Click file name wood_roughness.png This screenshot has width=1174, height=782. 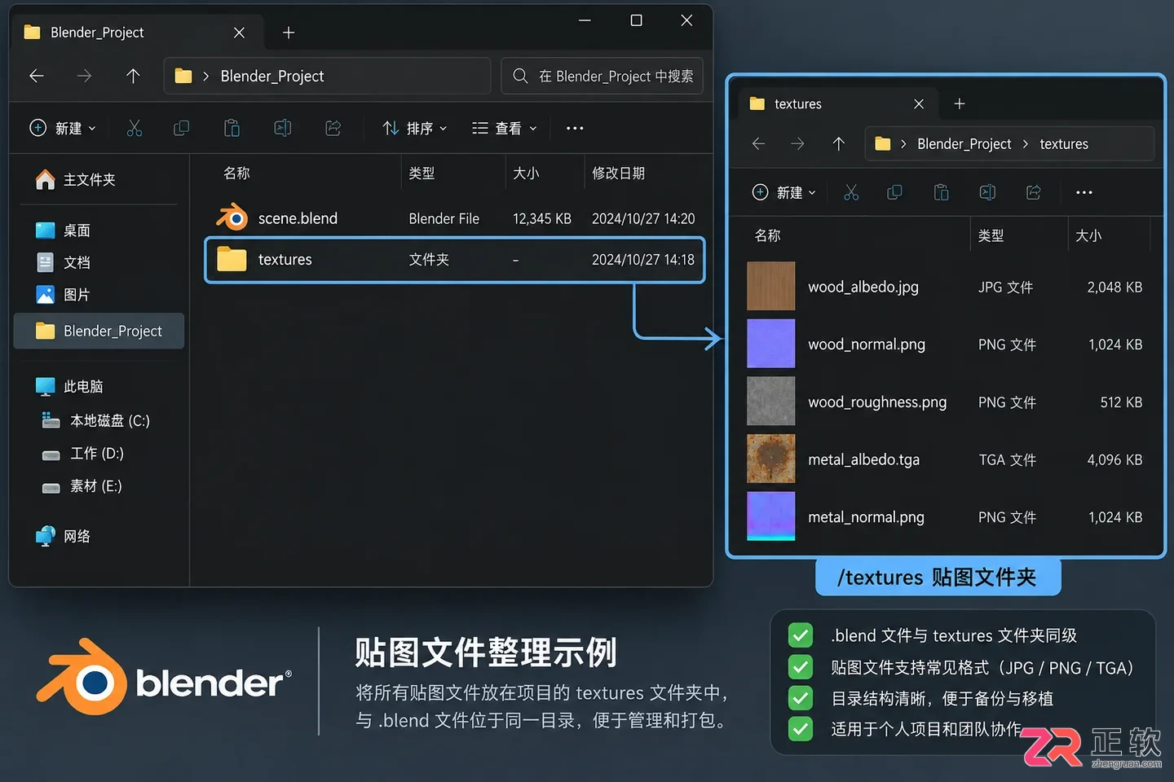[877, 402]
